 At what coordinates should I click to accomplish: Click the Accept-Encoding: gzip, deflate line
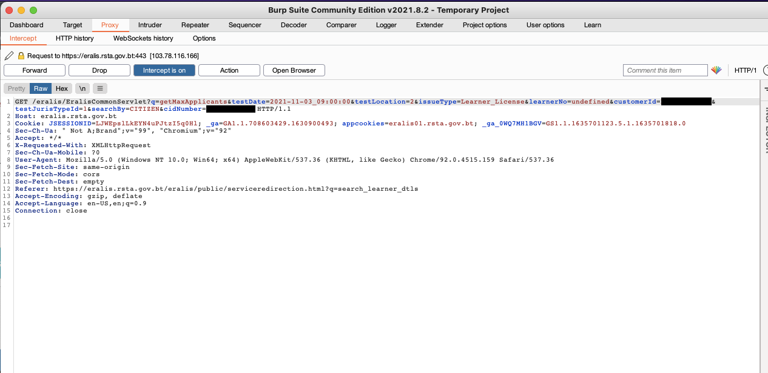(x=79, y=196)
